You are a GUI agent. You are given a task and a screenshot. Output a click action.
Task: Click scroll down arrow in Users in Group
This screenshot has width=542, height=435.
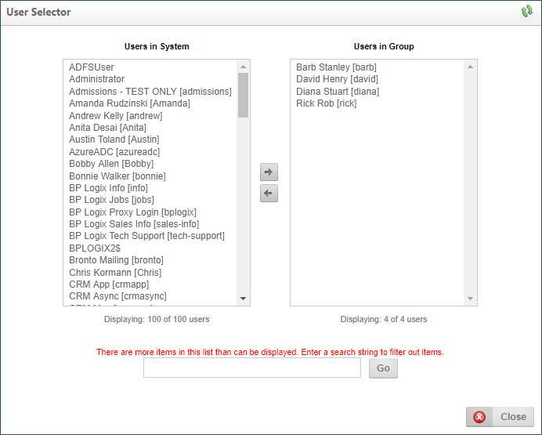470,299
